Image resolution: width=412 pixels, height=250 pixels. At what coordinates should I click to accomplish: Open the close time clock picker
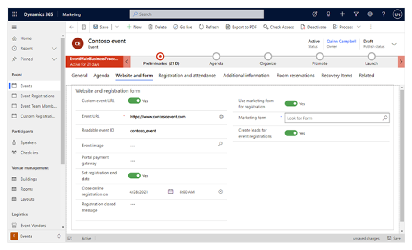coord(221,191)
